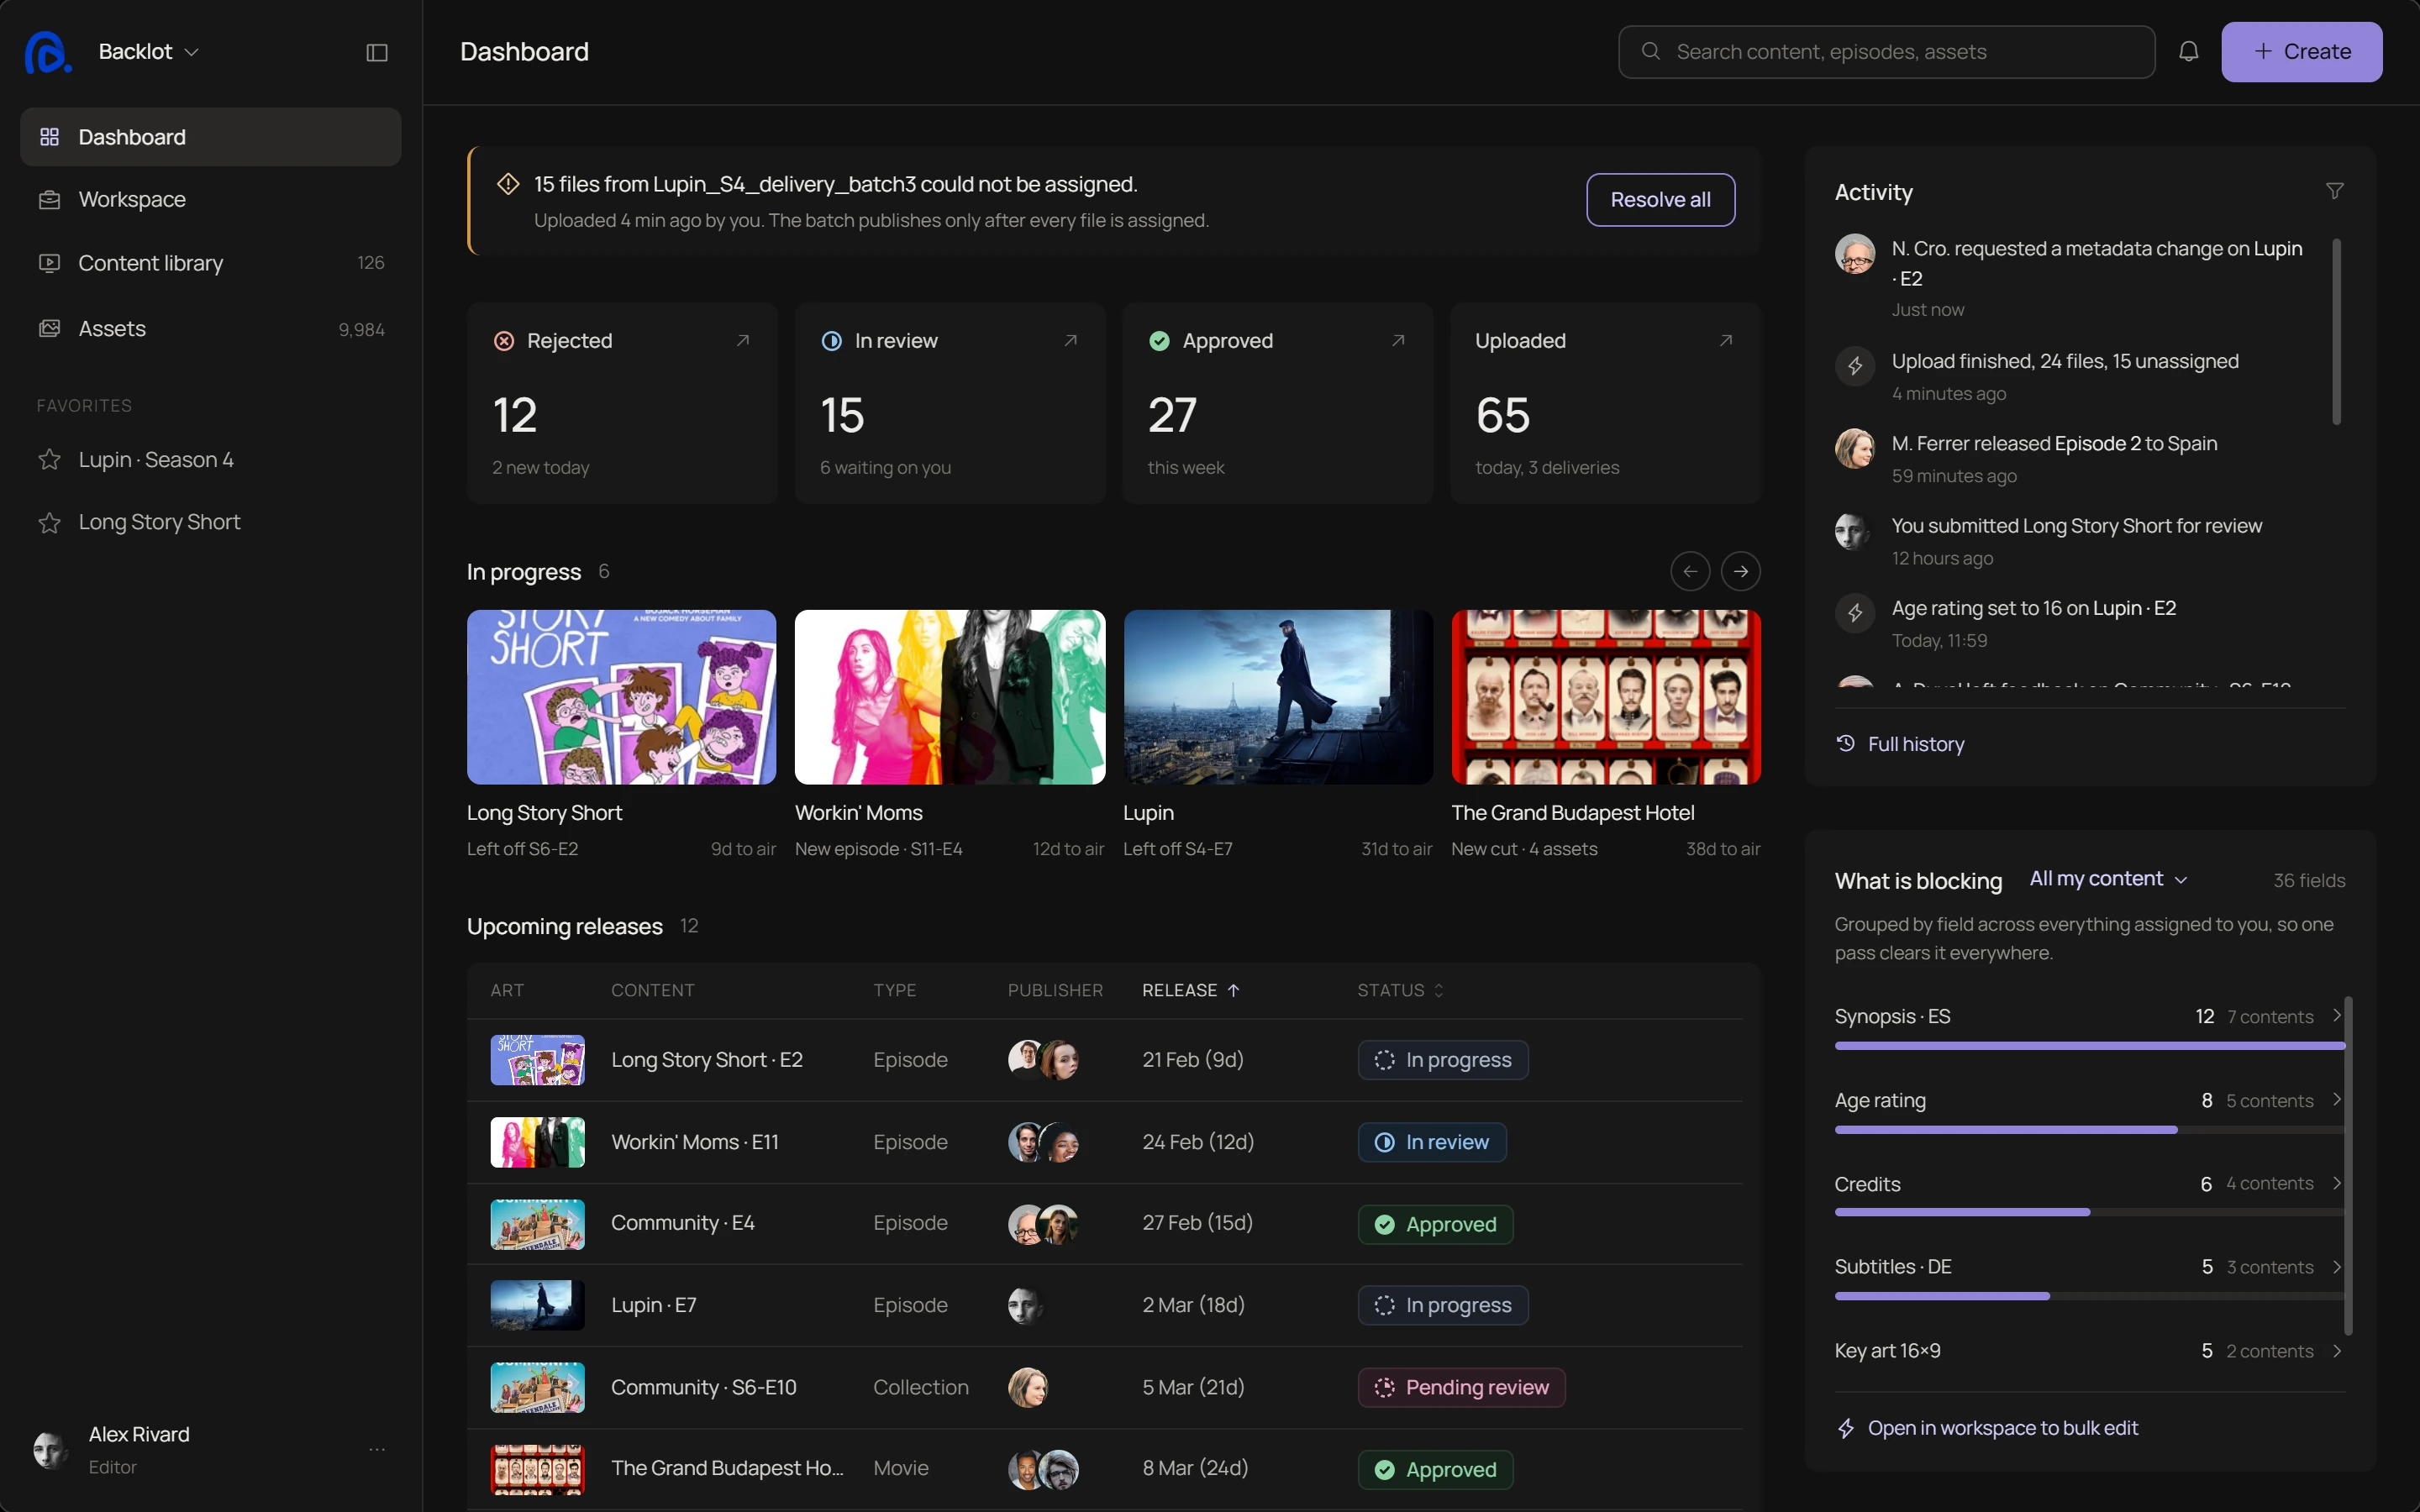
Task: Click lightning icon next to Upload finished
Action: coord(1854,366)
